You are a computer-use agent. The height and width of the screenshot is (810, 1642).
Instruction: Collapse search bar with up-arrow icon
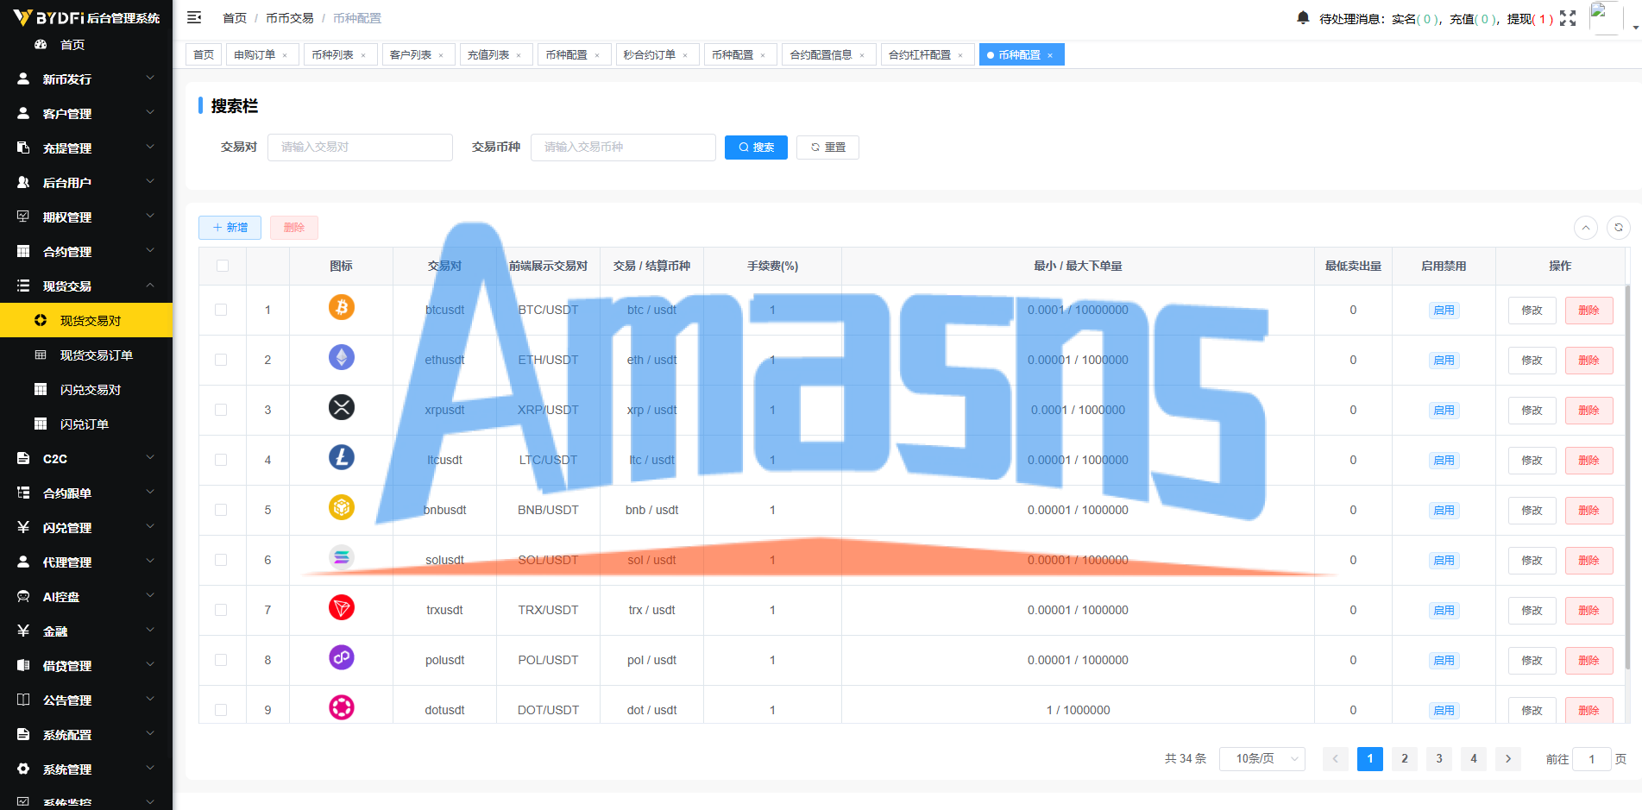[x=1586, y=228]
